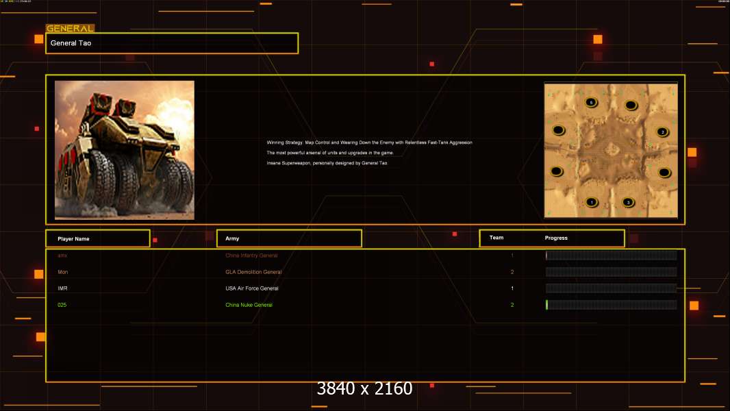Click the Progress column header
The width and height of the screenshot is (730, 411).
pos(556,238)
